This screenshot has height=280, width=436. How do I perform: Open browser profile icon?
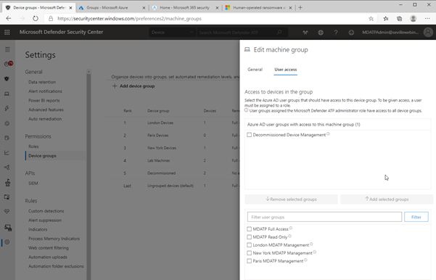pyautogui.click(x=414, y=19)
